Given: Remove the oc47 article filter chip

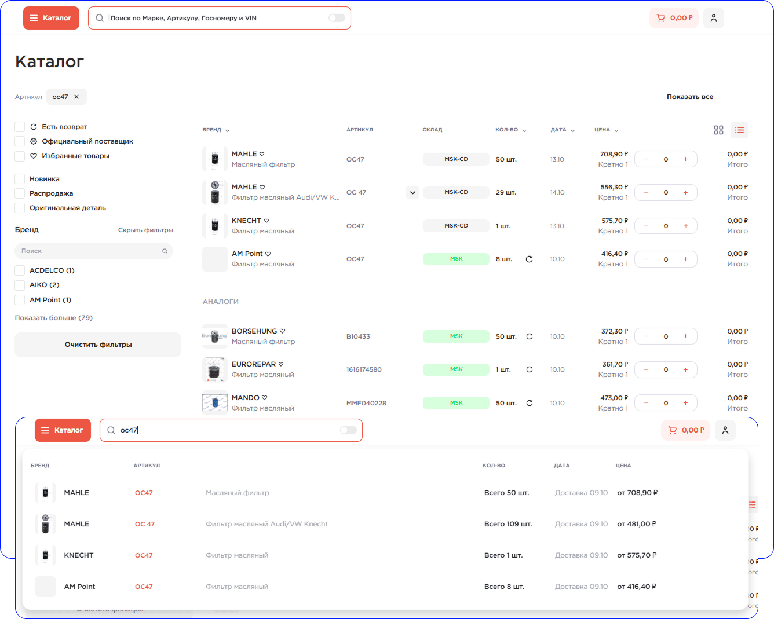Looking at the screenshot, I should coord(76,97).
